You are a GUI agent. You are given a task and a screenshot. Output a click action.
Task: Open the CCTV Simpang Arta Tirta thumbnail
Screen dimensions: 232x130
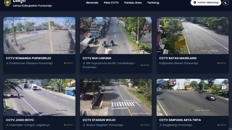pyautogui.click(x=193, y=97)
